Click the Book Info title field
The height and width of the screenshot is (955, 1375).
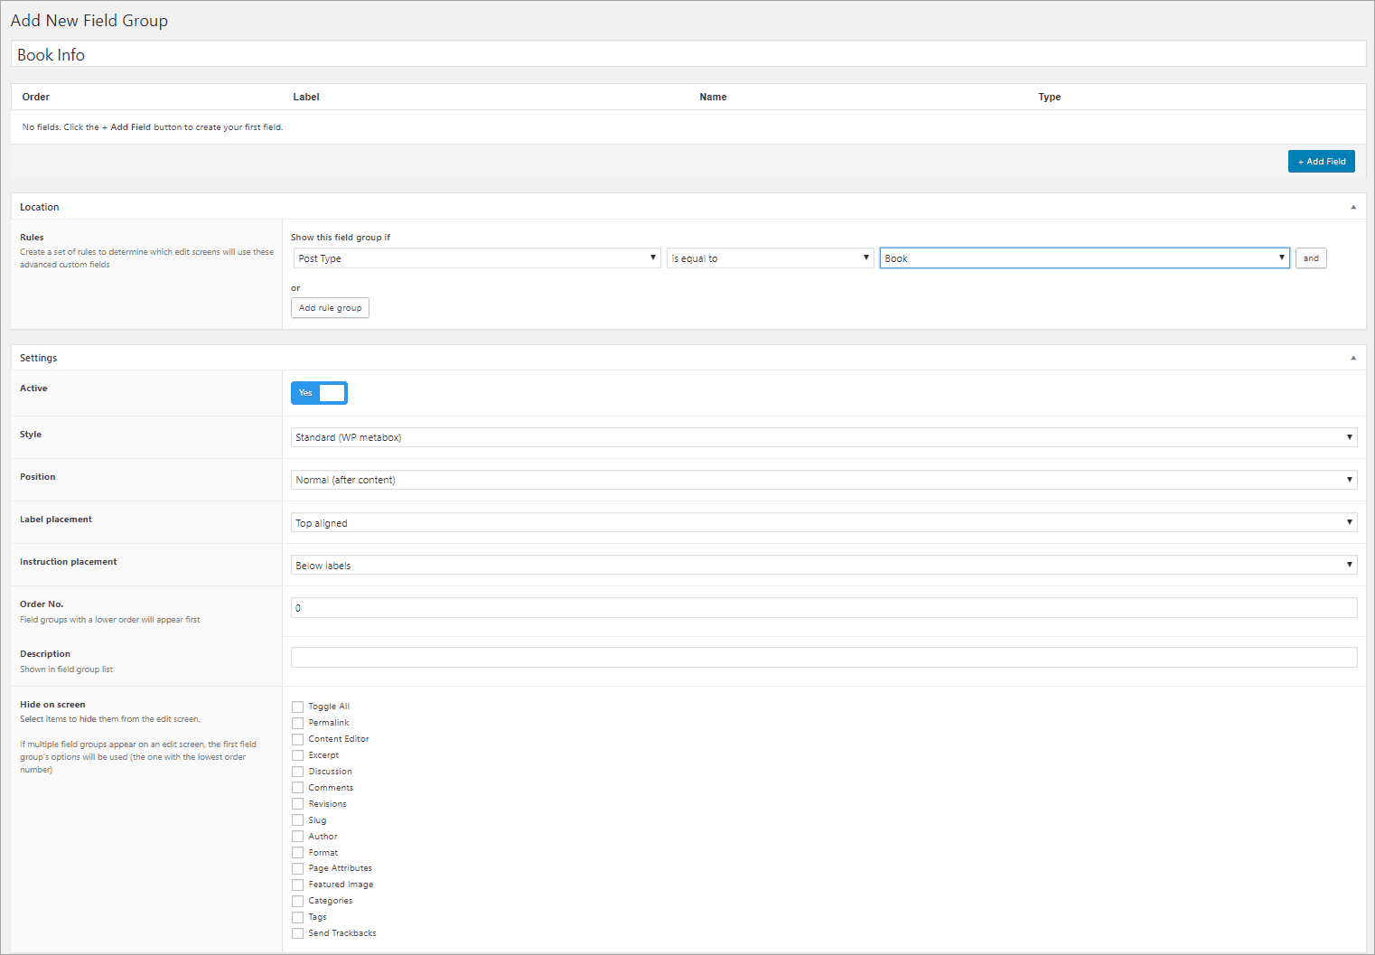[x=687, y=55]
